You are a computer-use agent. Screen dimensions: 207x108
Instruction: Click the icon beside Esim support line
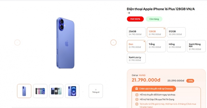(137, 94)
